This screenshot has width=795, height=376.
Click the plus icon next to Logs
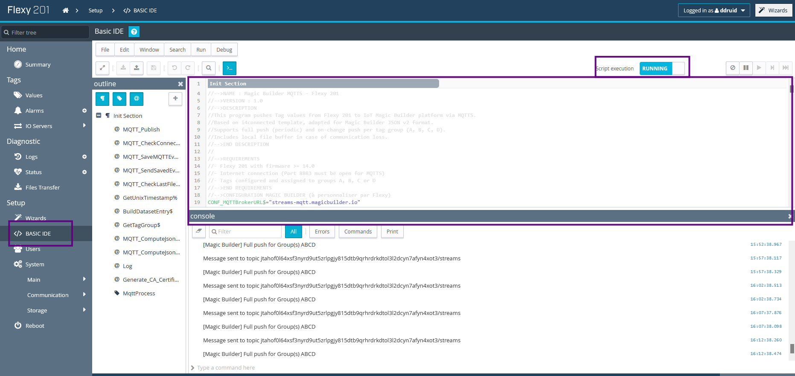click(x=84, y=157)
